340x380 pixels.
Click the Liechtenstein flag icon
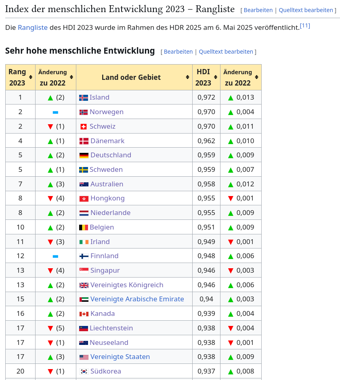click(x=84, y=328)
